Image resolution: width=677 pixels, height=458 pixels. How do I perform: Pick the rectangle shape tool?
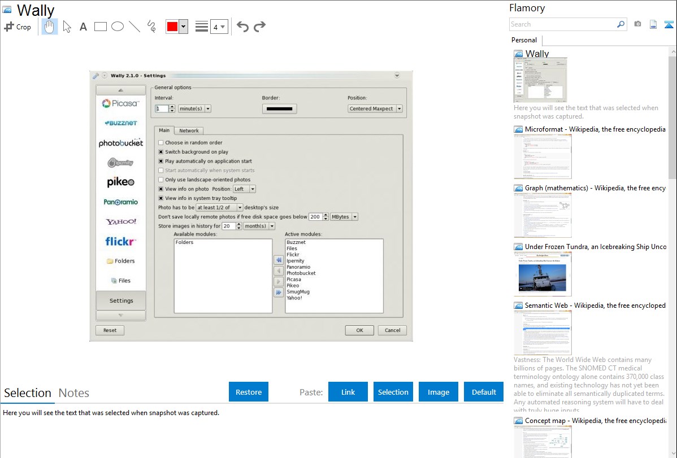100,27
